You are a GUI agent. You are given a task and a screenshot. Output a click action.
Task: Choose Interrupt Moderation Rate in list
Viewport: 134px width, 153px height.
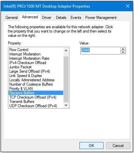coord(36,58)
